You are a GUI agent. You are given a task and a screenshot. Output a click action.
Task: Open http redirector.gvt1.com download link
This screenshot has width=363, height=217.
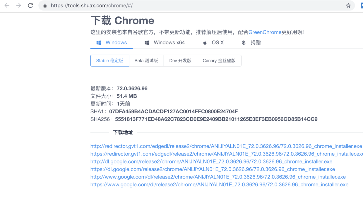(226, 146)
